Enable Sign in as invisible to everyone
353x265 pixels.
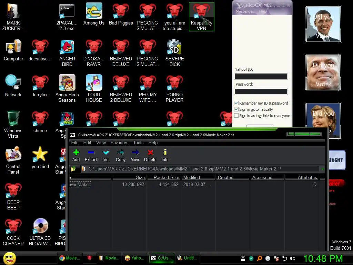[236, 116]
